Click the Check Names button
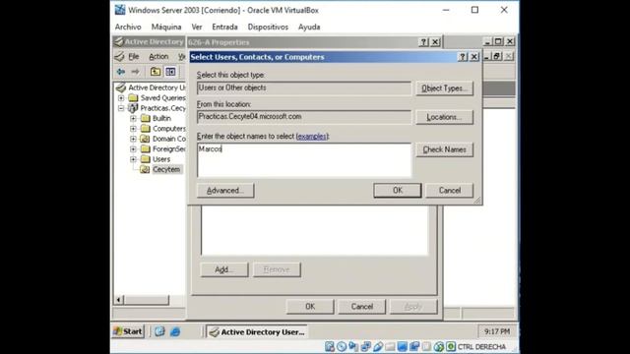Image resolution: width=630 pixels, height=354 pixels. tap(444, 149)
